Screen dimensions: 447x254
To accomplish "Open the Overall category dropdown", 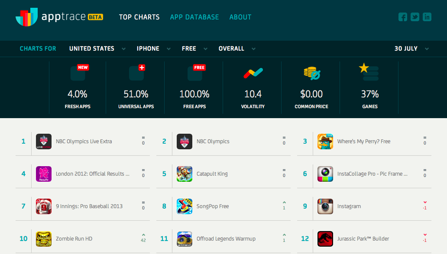I will 237,49.
